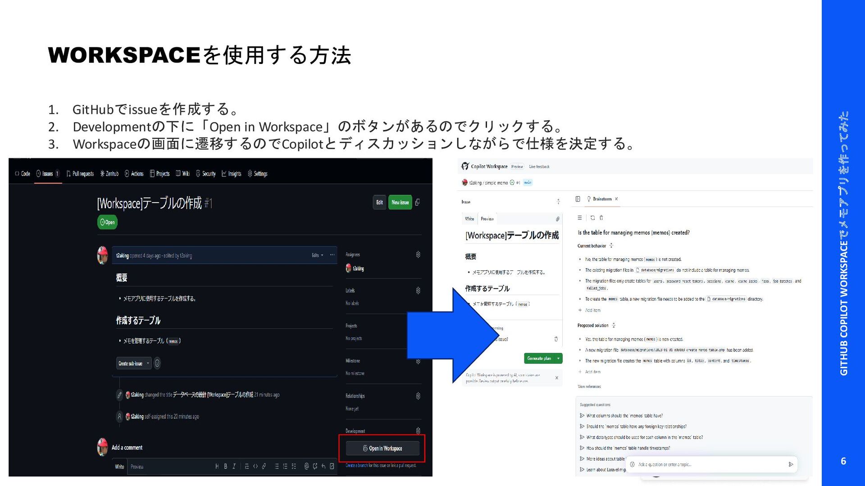Collapse the Proposed solution section
Screen dimensions: 865x486
click(614, 325)
